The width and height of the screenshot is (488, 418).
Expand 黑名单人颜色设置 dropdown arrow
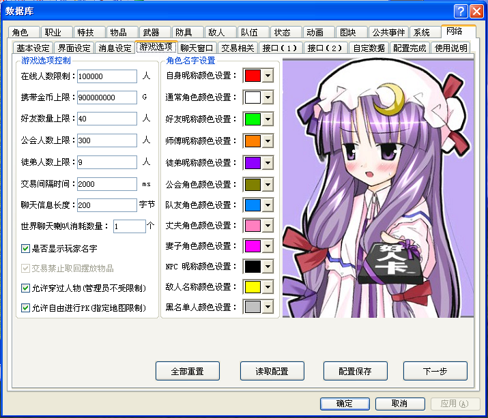point(268,307)
